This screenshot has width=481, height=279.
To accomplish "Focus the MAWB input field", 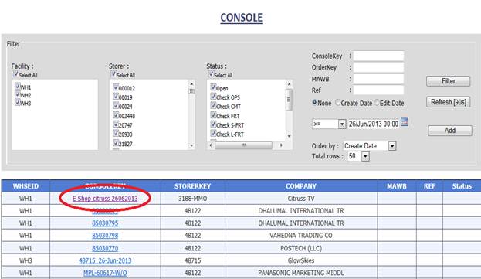I will click(x=378, y=79).
